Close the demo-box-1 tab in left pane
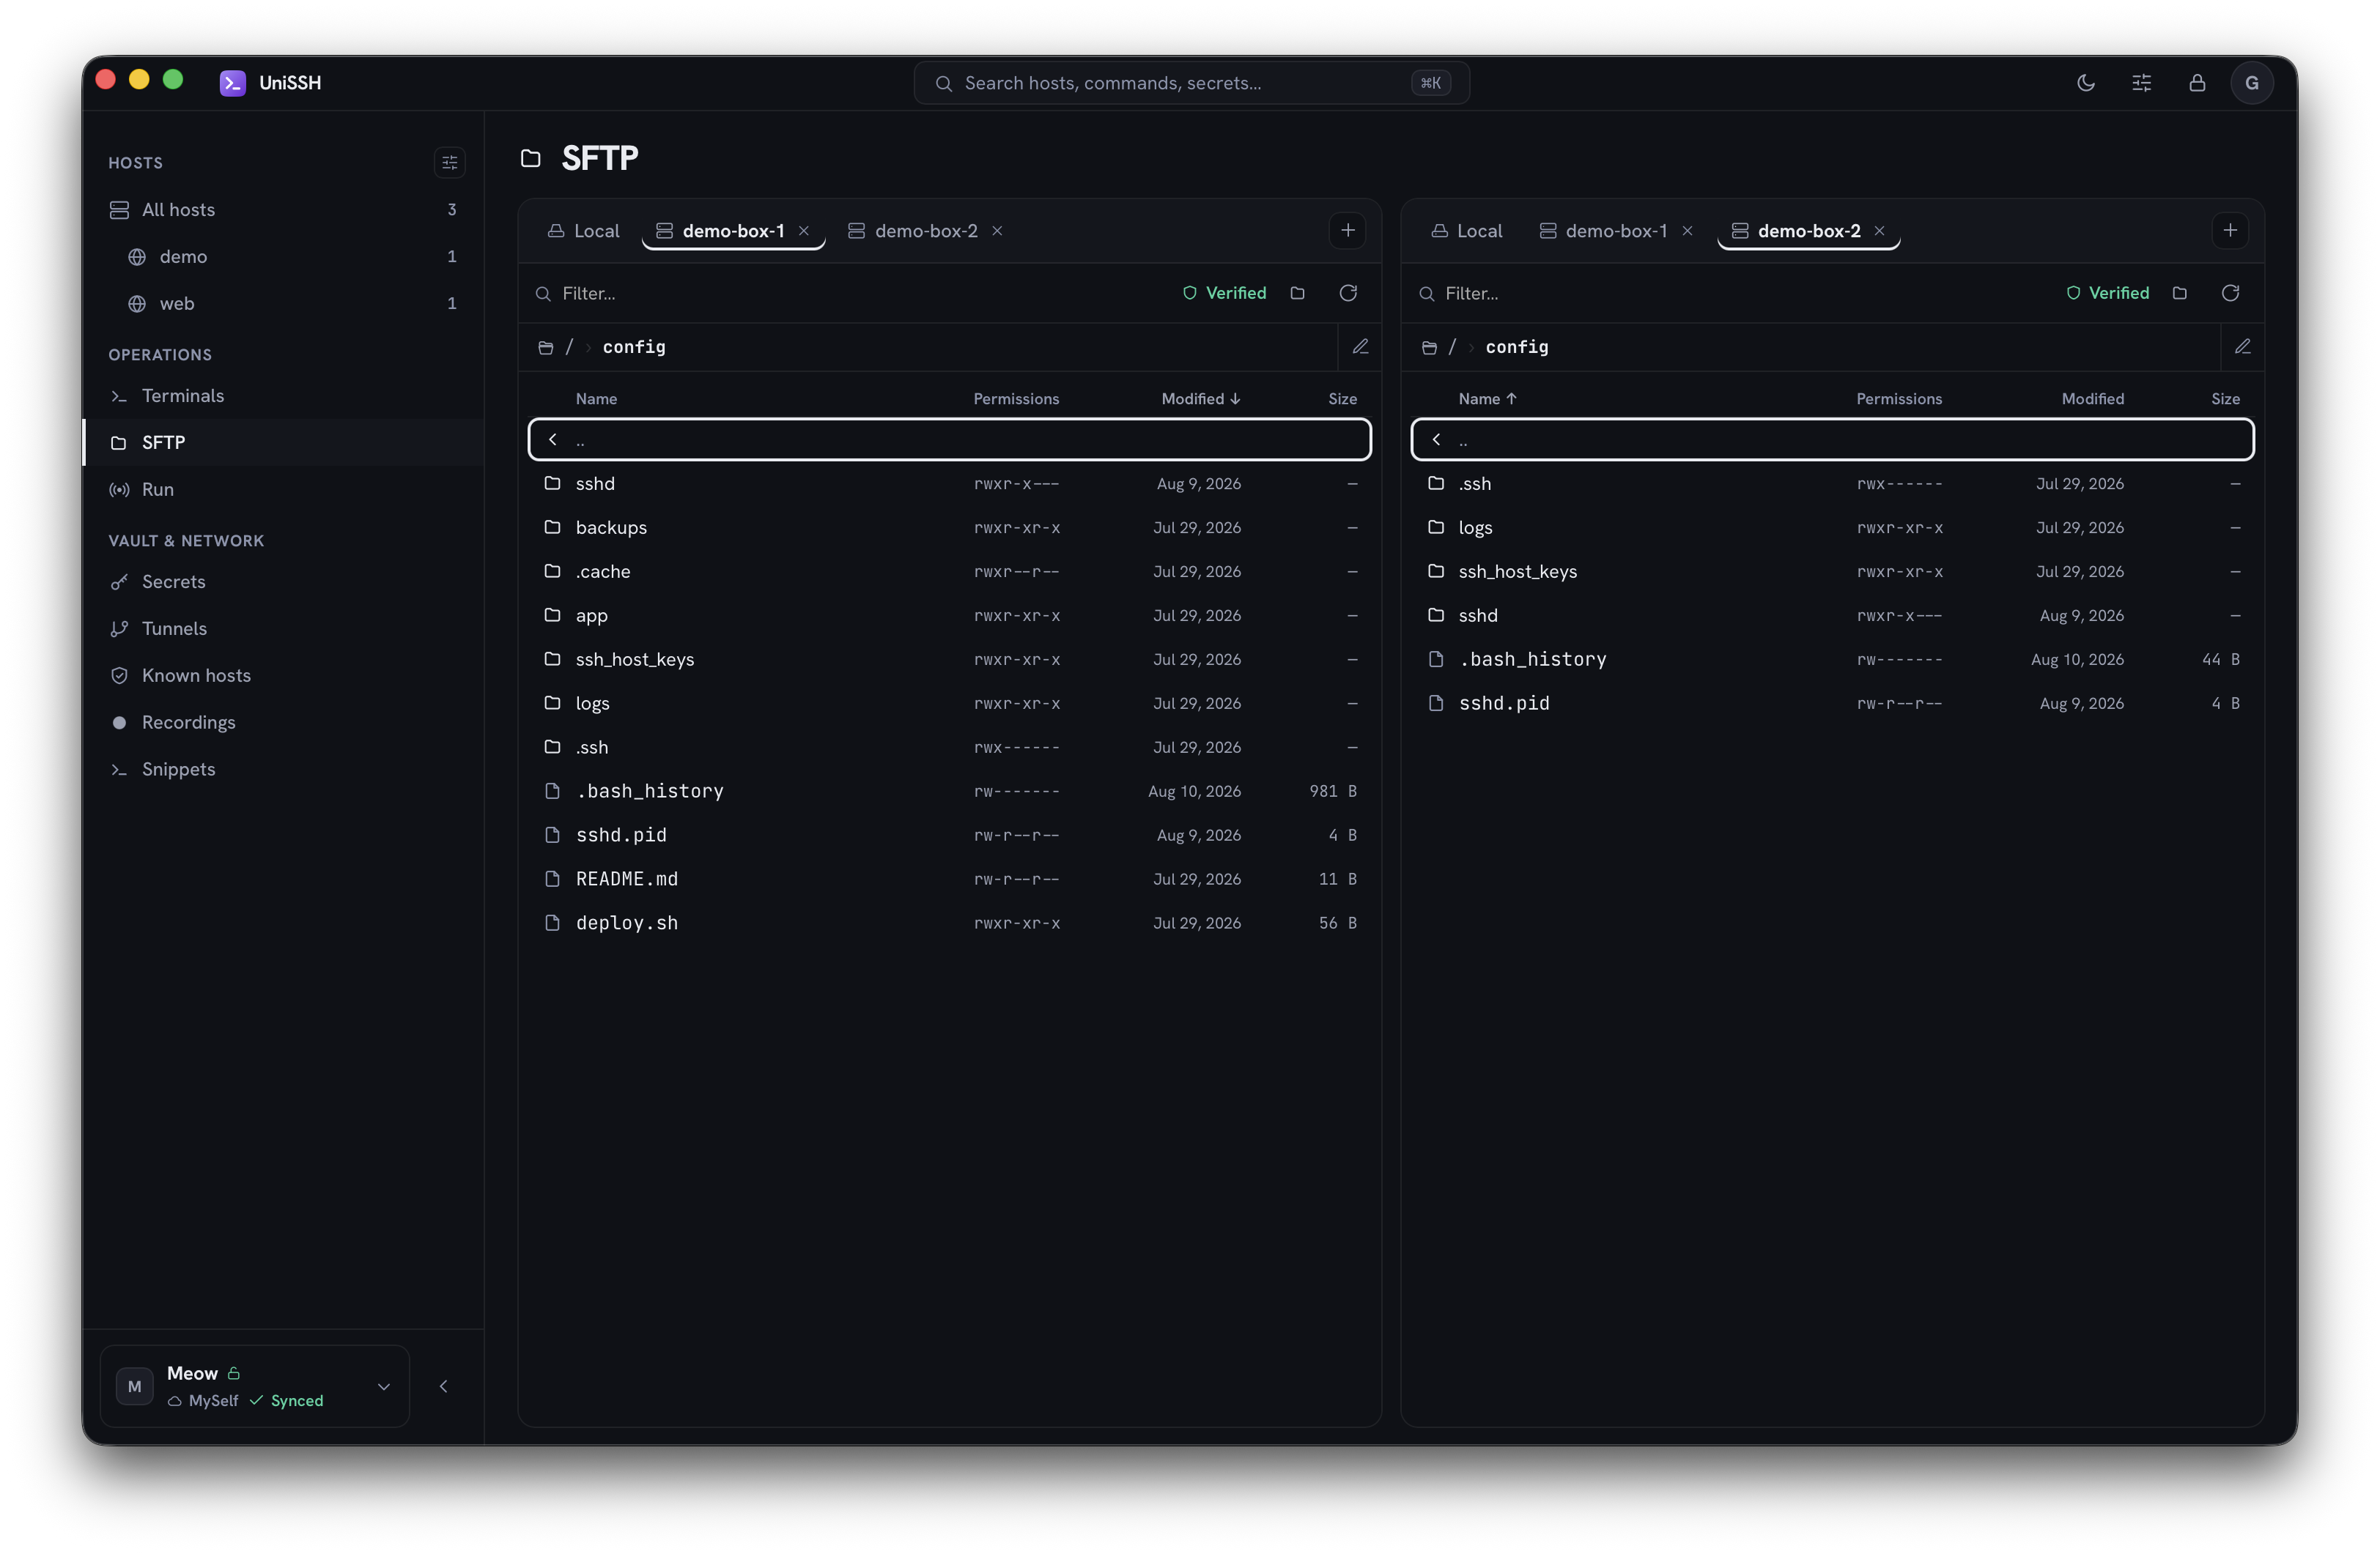The height and width of the screenshot is (1554, 2380). click(x=803, y=231)
